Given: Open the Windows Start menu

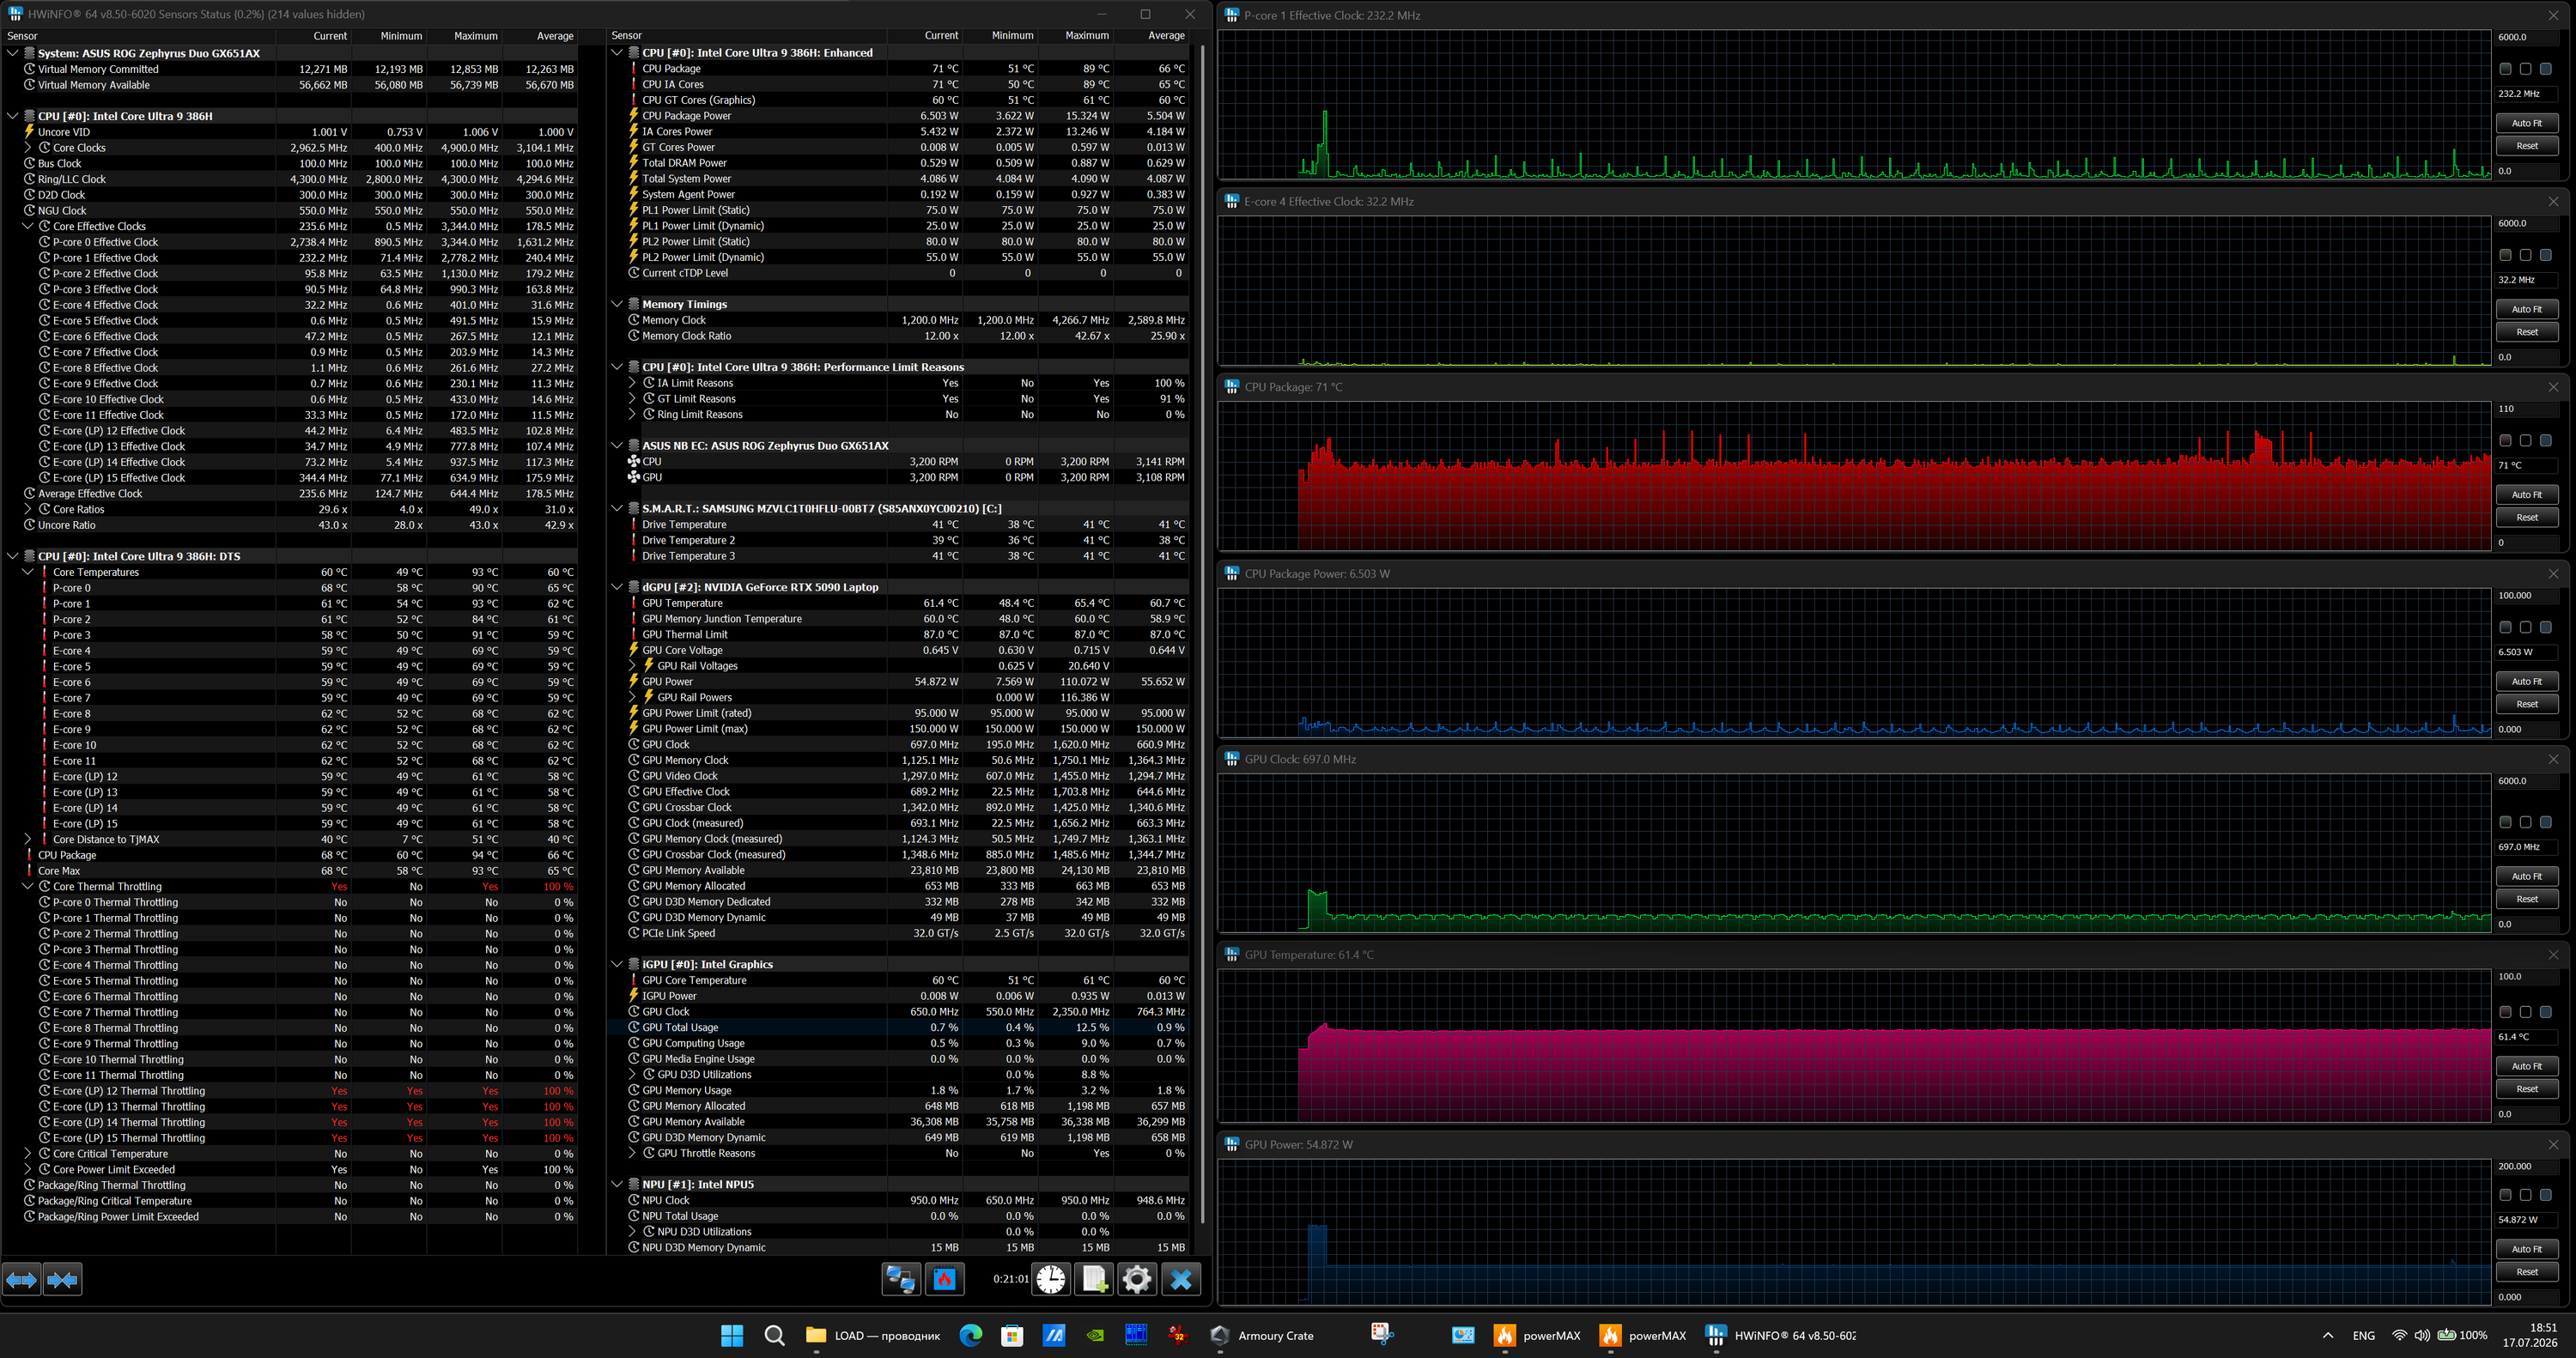Looking at the screenshot, I should pos(732,1335).
